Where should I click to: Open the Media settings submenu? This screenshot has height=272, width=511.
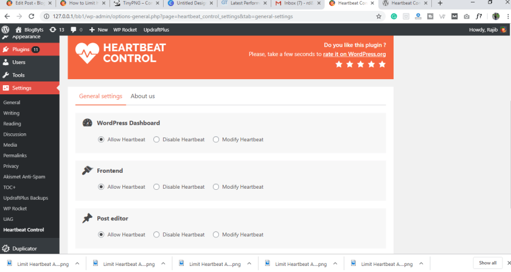point(10,145)
